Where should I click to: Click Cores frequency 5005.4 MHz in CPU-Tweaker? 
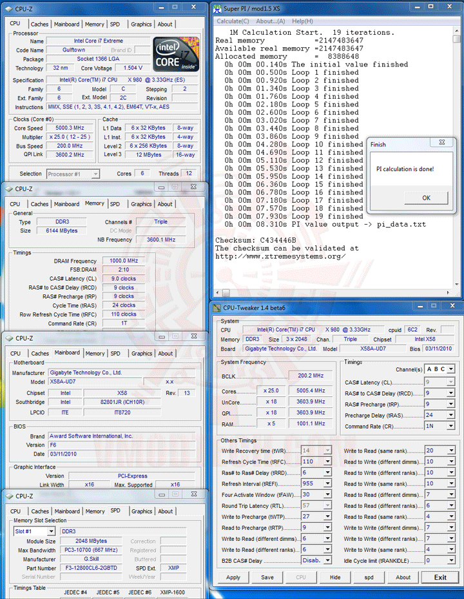pyautogui.click(x=311, y=391)
